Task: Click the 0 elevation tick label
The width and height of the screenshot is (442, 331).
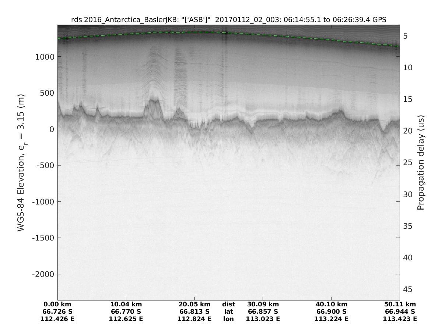Action: [51, 129]
